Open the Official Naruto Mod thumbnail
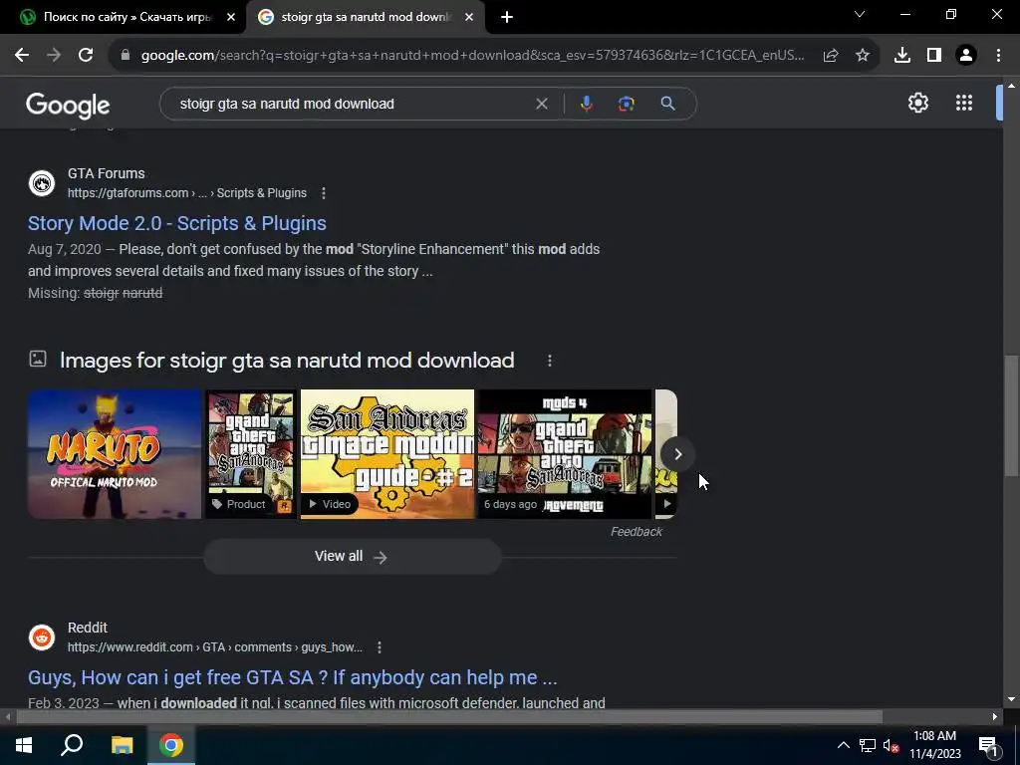This screenshot has height=765, width=1020. [x=115, y=454]
